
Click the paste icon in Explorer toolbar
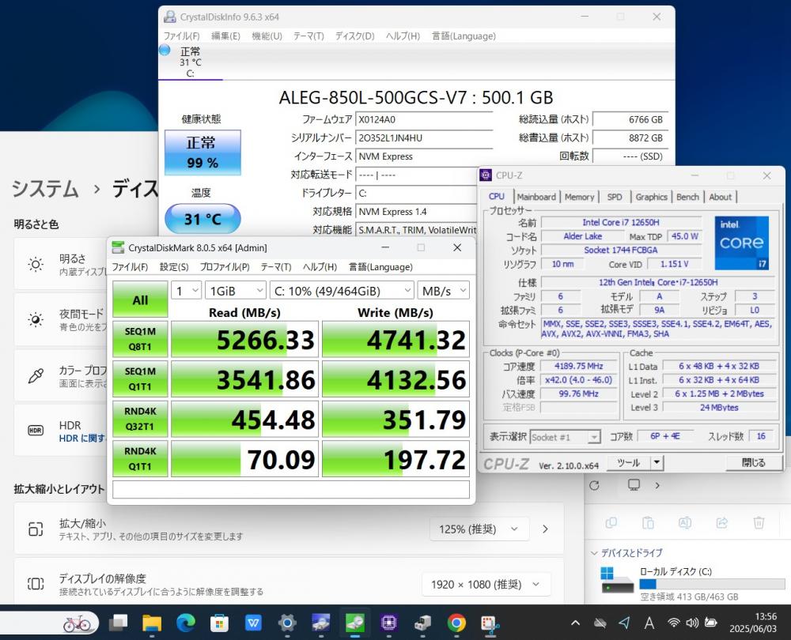pyautogui.click(x=648, y=522)
